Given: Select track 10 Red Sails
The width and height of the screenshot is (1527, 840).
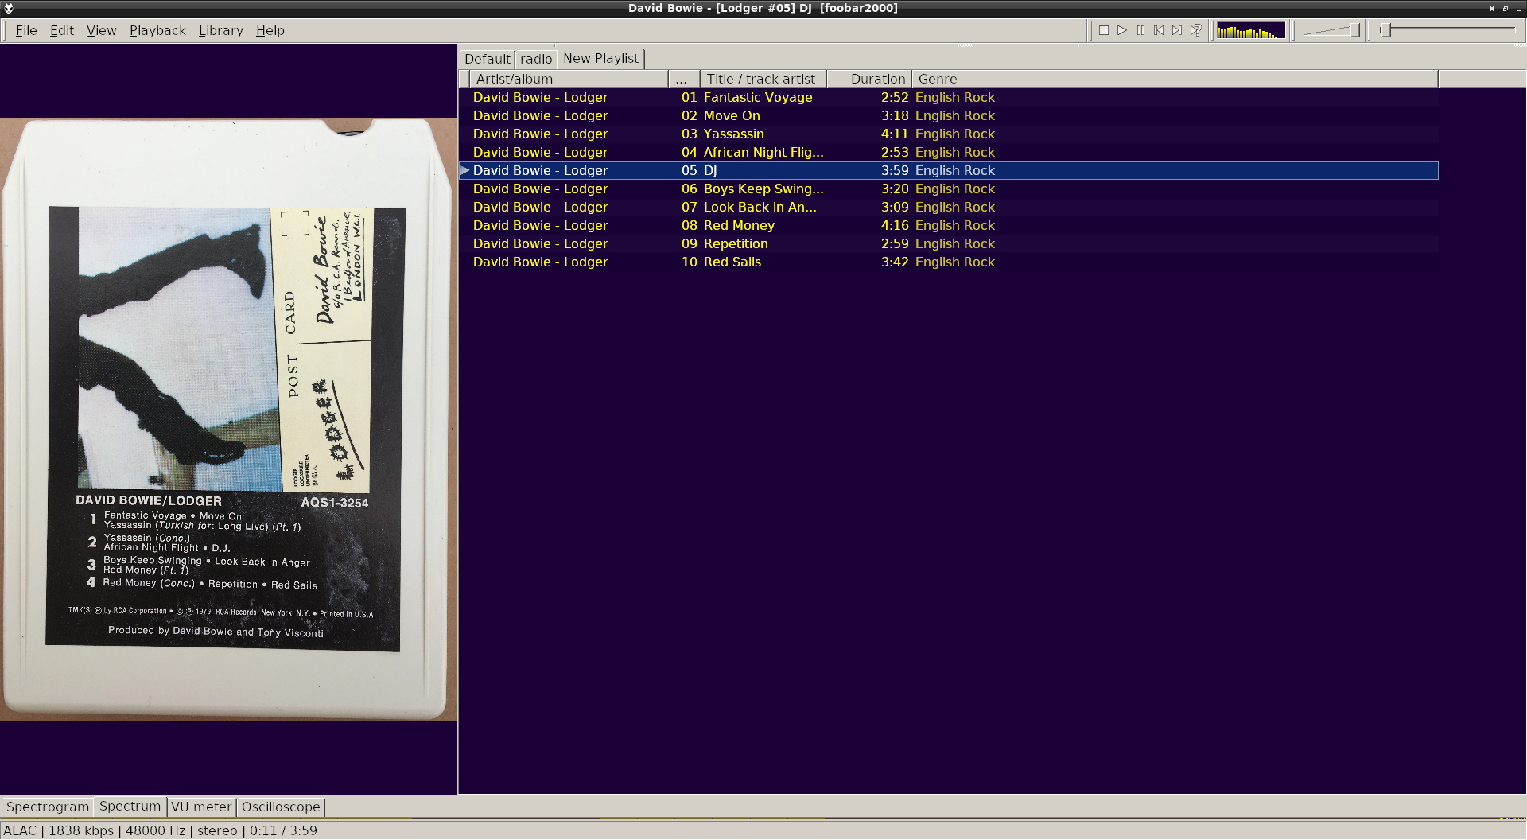Looking at the screenshot, I should (x=949, y=262).
